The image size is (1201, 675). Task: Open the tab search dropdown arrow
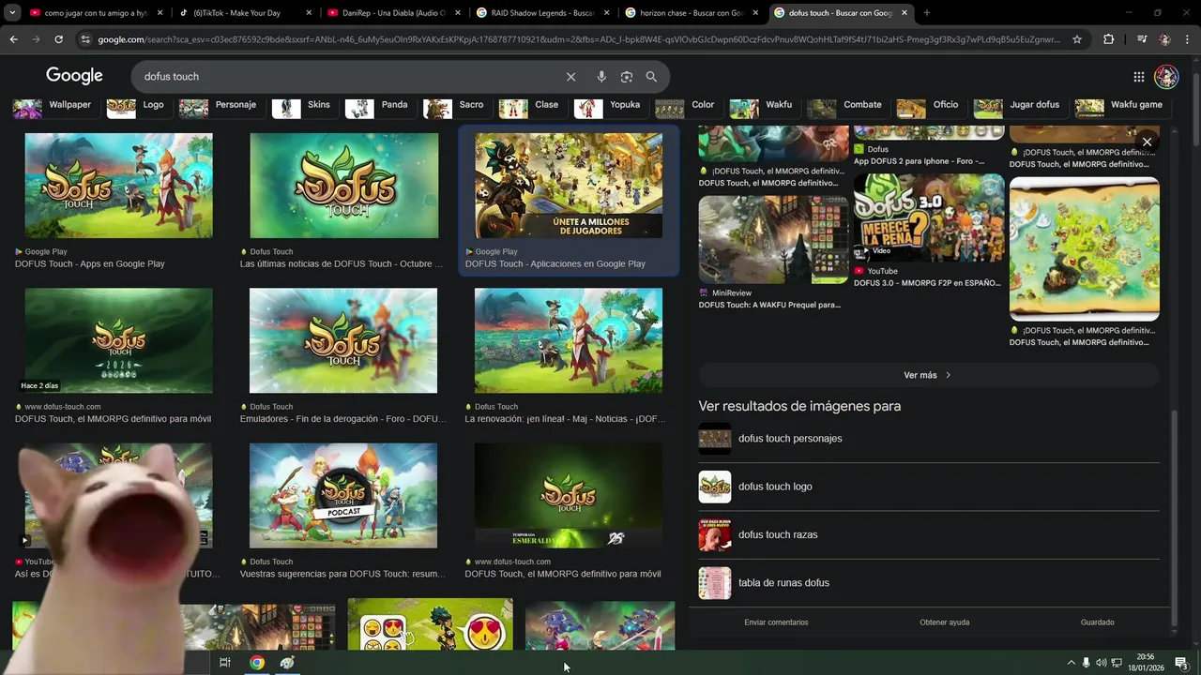(12, 13)
